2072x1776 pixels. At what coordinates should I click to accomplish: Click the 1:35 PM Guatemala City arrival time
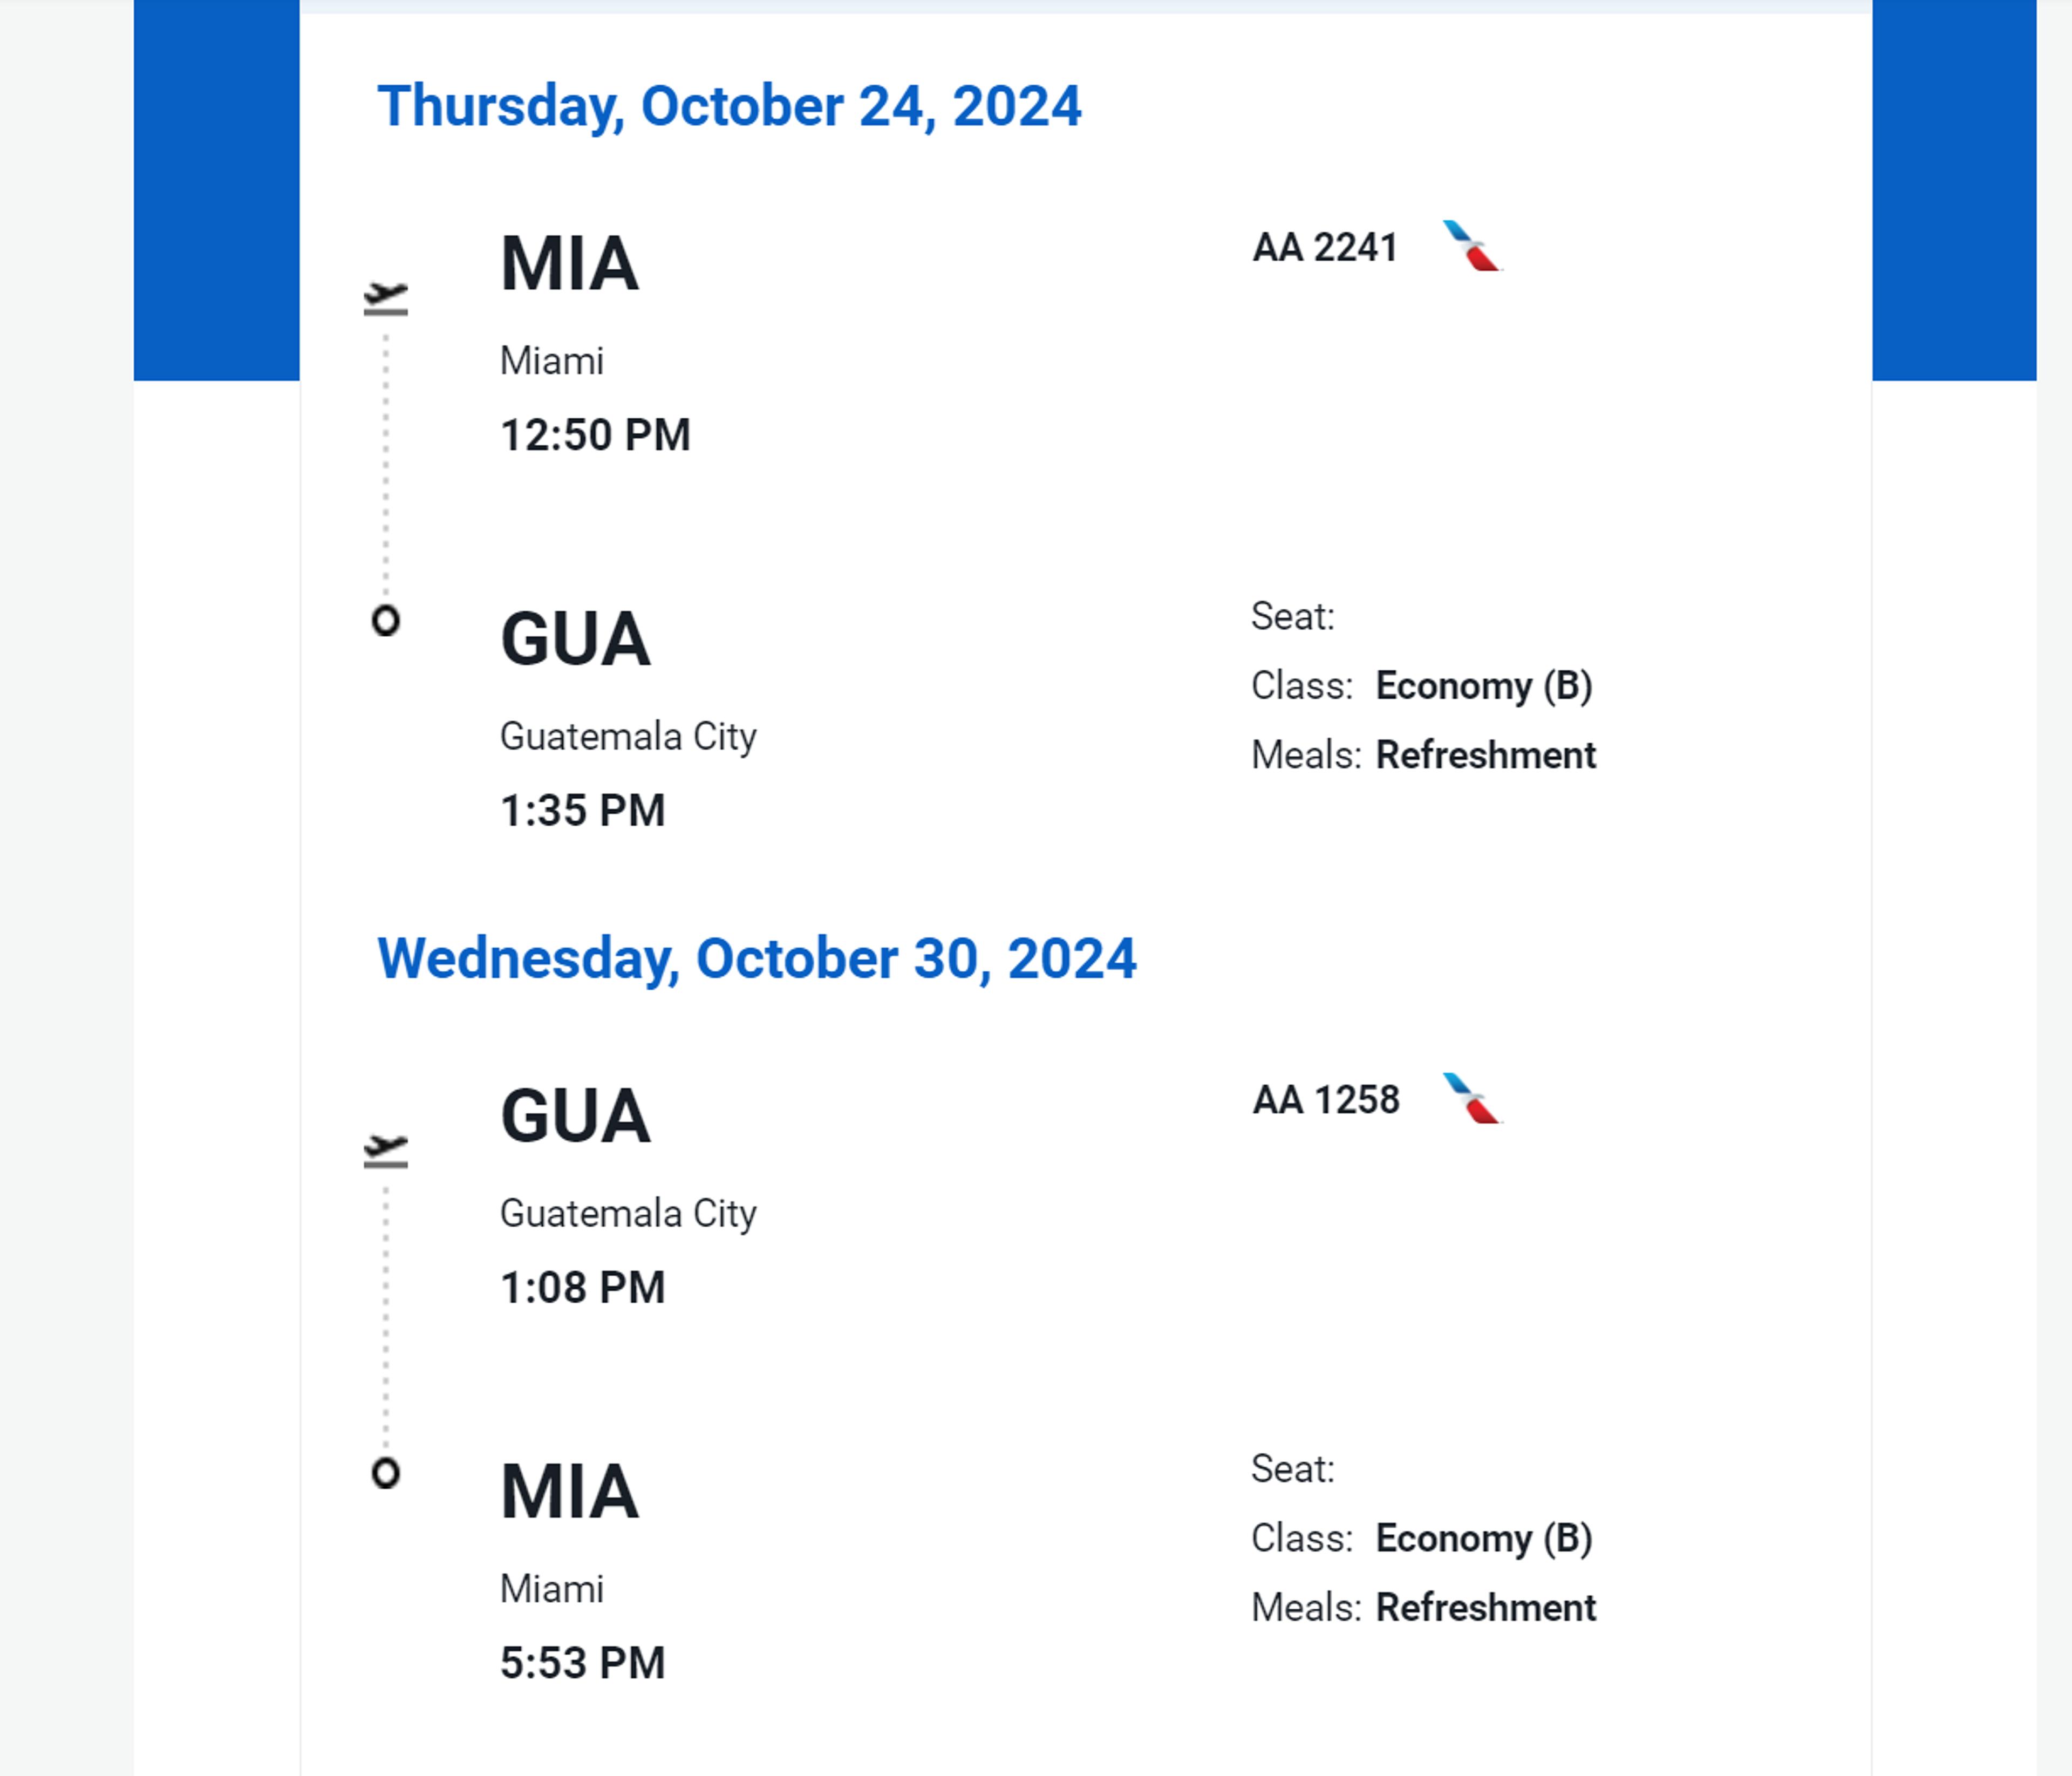pyautogui.click(x=582, y=810)
